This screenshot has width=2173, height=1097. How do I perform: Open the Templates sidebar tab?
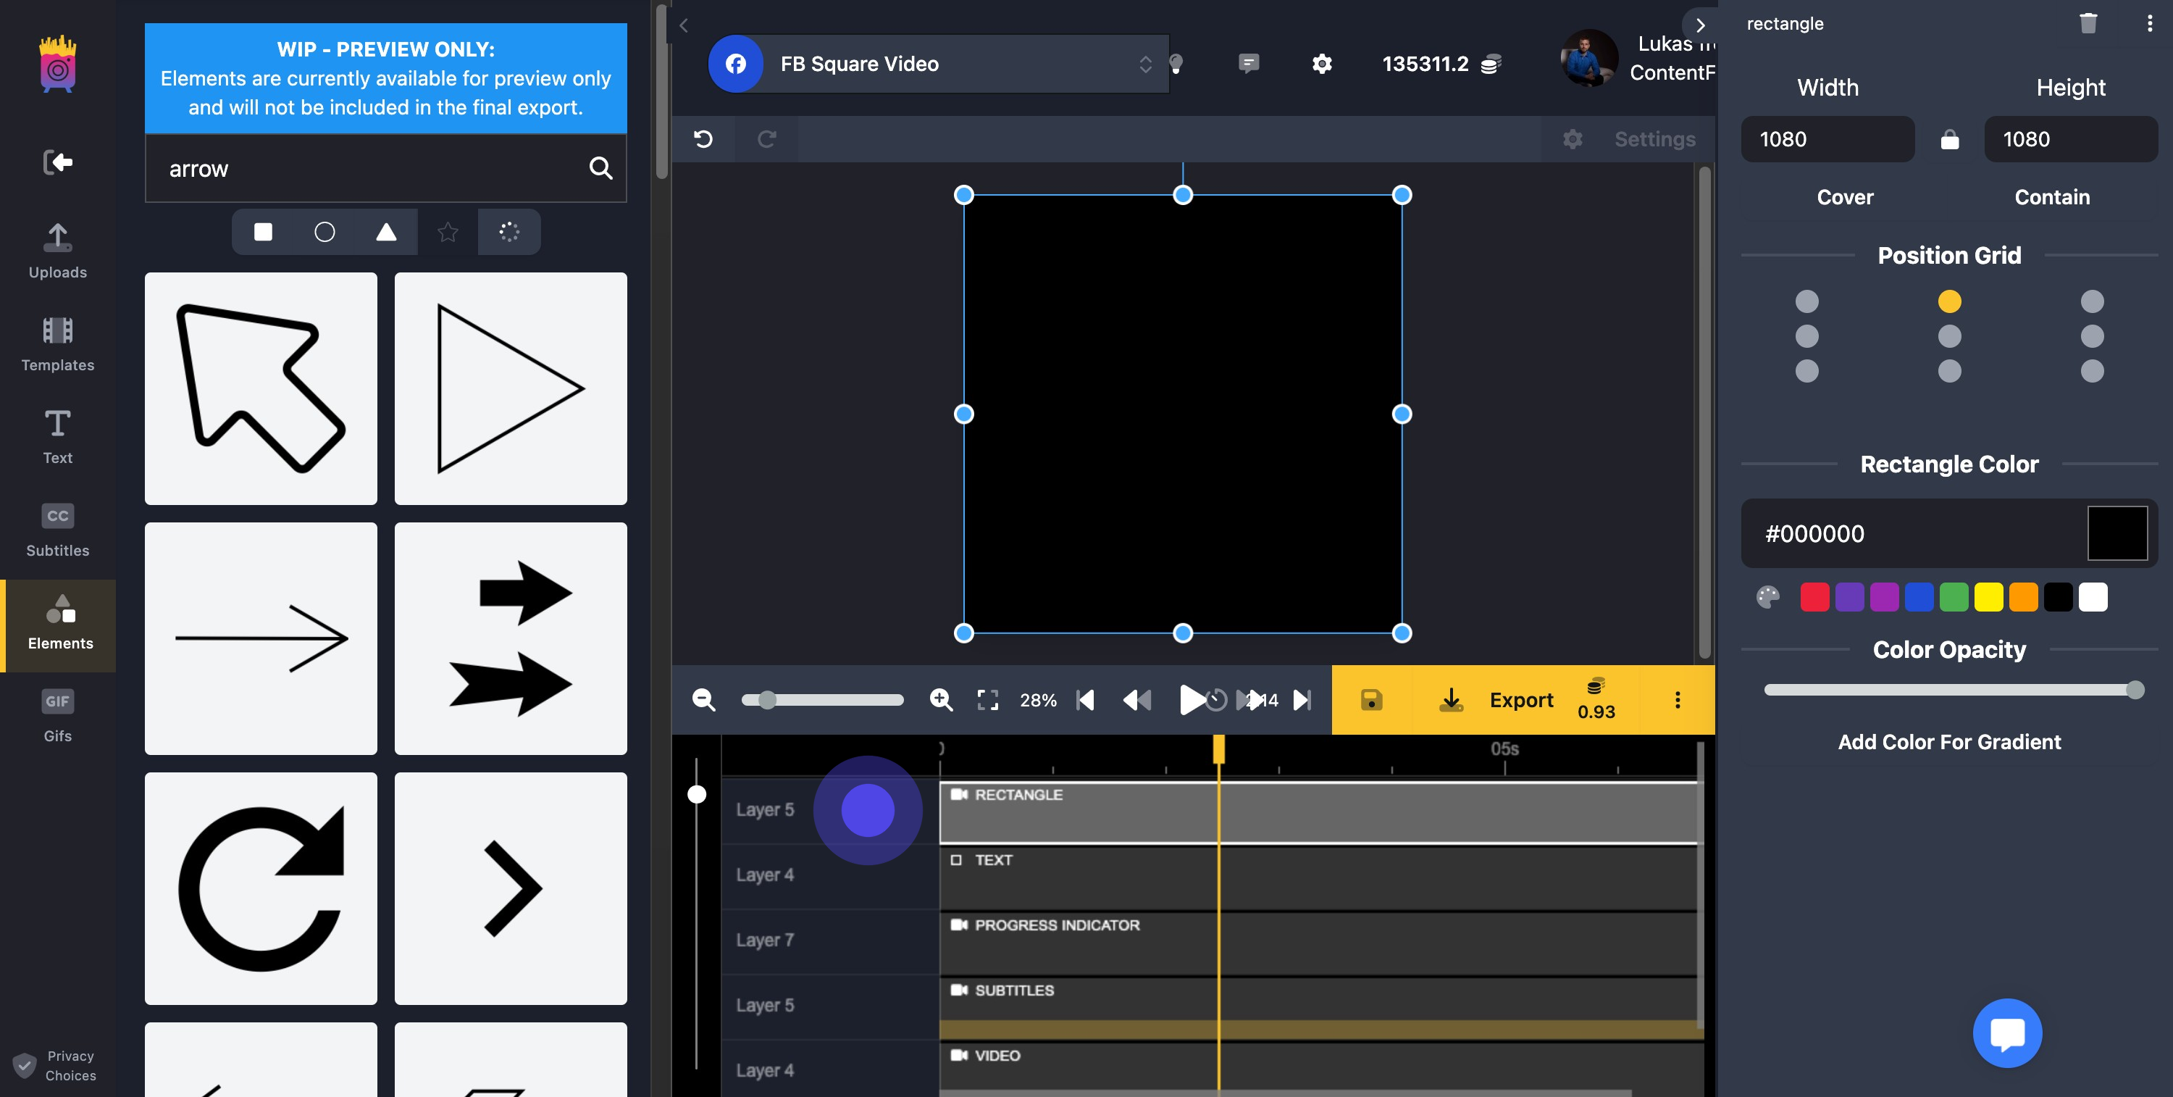(57, 343)
